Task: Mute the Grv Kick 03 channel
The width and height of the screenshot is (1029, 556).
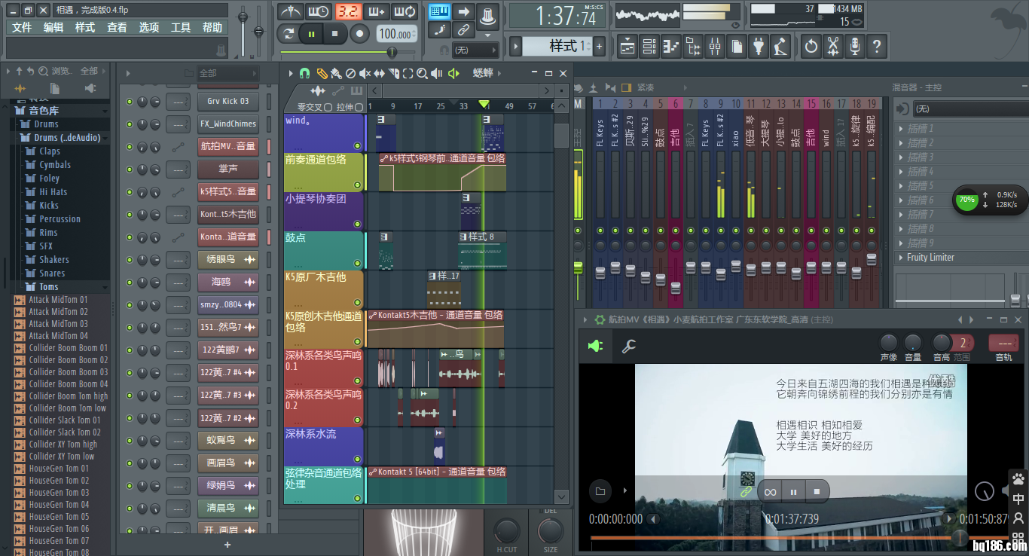Action: [x=130, y=102]
